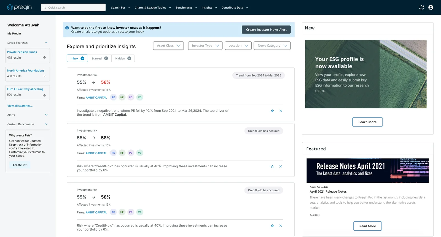Image resolution: width=441 pixels, height=237 pixels.
Task: Open North America Foundations results arrow
Action: tap(44, 76)
